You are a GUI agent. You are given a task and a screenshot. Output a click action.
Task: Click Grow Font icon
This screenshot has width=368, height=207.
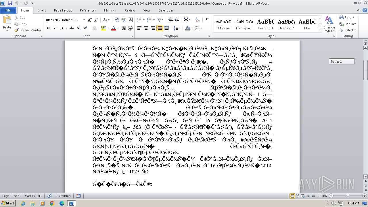90,20
